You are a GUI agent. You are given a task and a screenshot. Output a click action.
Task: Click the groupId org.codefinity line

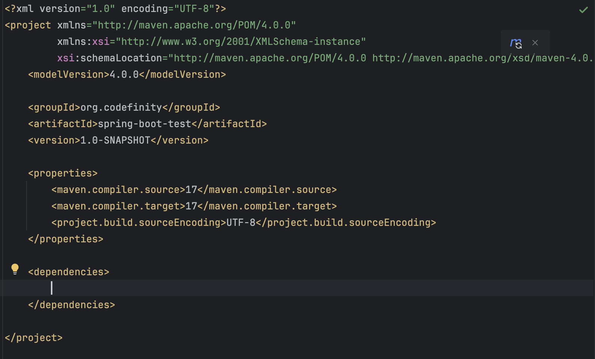124,107
